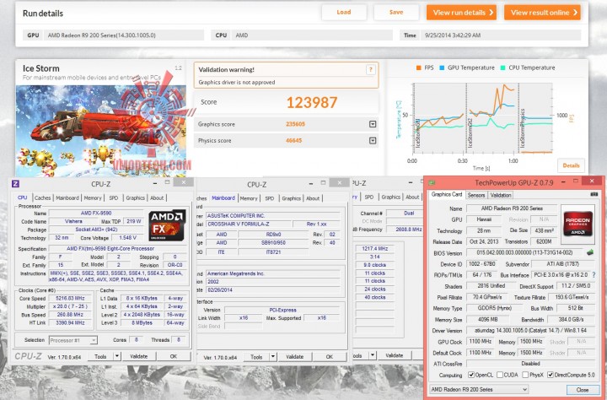Click Validate in second CPU-Z window
The image size is (607, 400).
294,357
